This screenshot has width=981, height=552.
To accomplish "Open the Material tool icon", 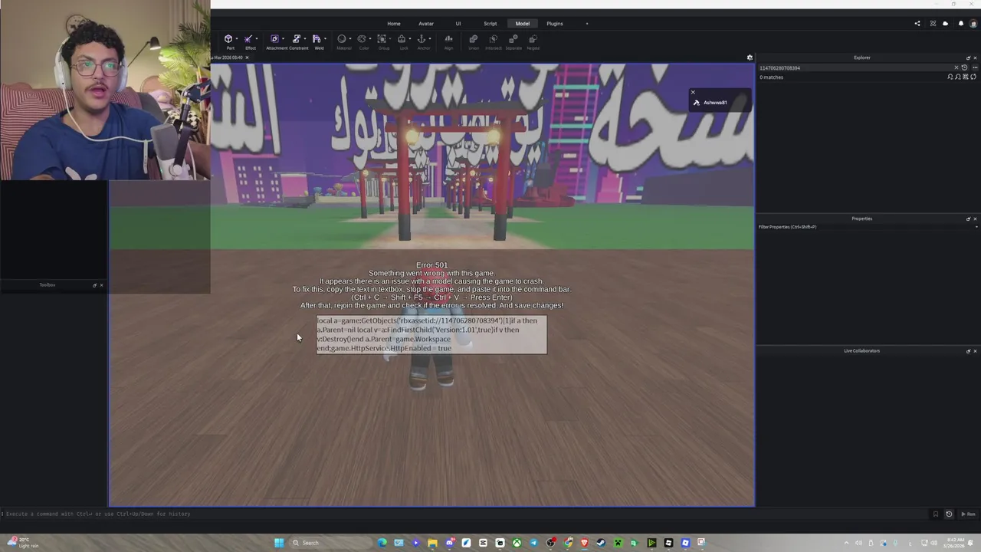I will 342,39.
